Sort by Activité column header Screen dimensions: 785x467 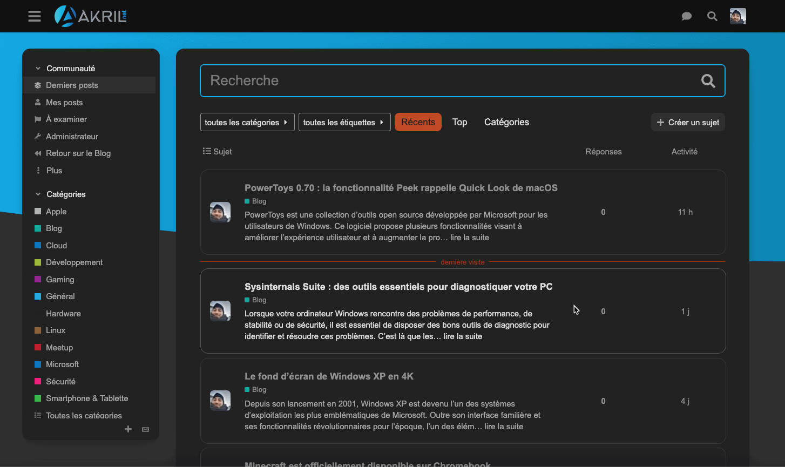tap(684, 152)
